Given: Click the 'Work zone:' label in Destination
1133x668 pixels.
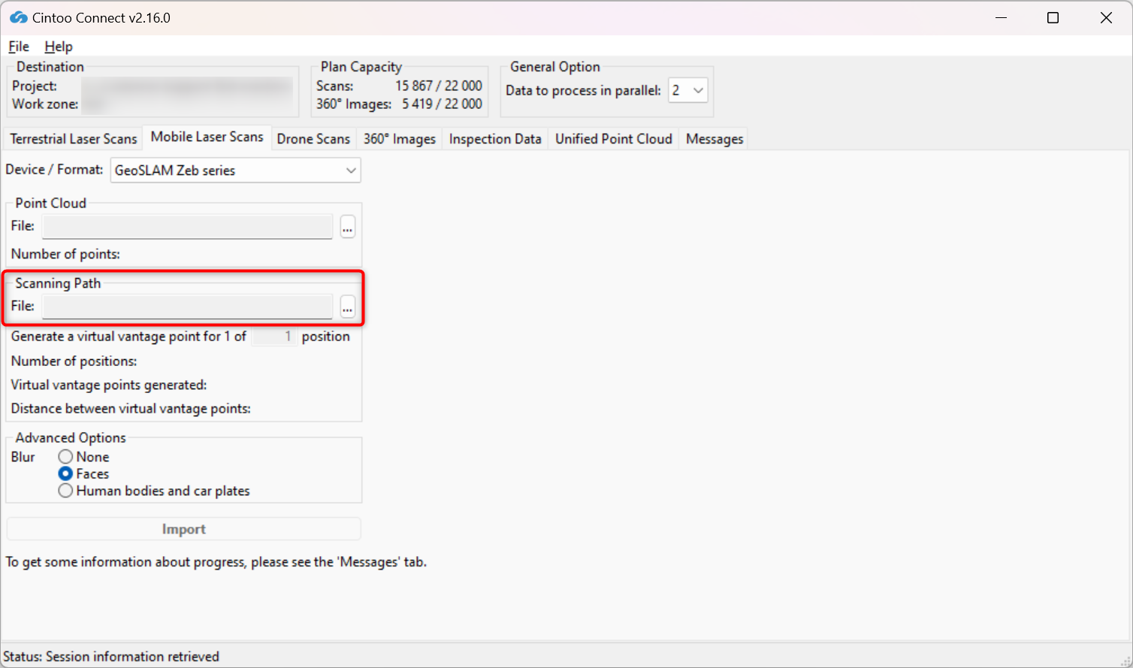Looking at the screenshot, I should [x=45, y=104].
